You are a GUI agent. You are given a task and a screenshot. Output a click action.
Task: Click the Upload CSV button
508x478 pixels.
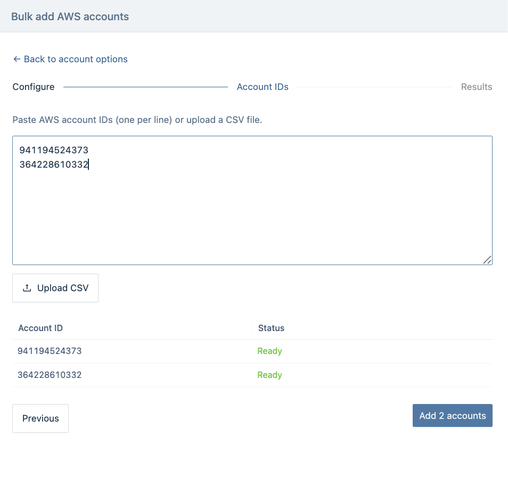(x=55, y=288)
